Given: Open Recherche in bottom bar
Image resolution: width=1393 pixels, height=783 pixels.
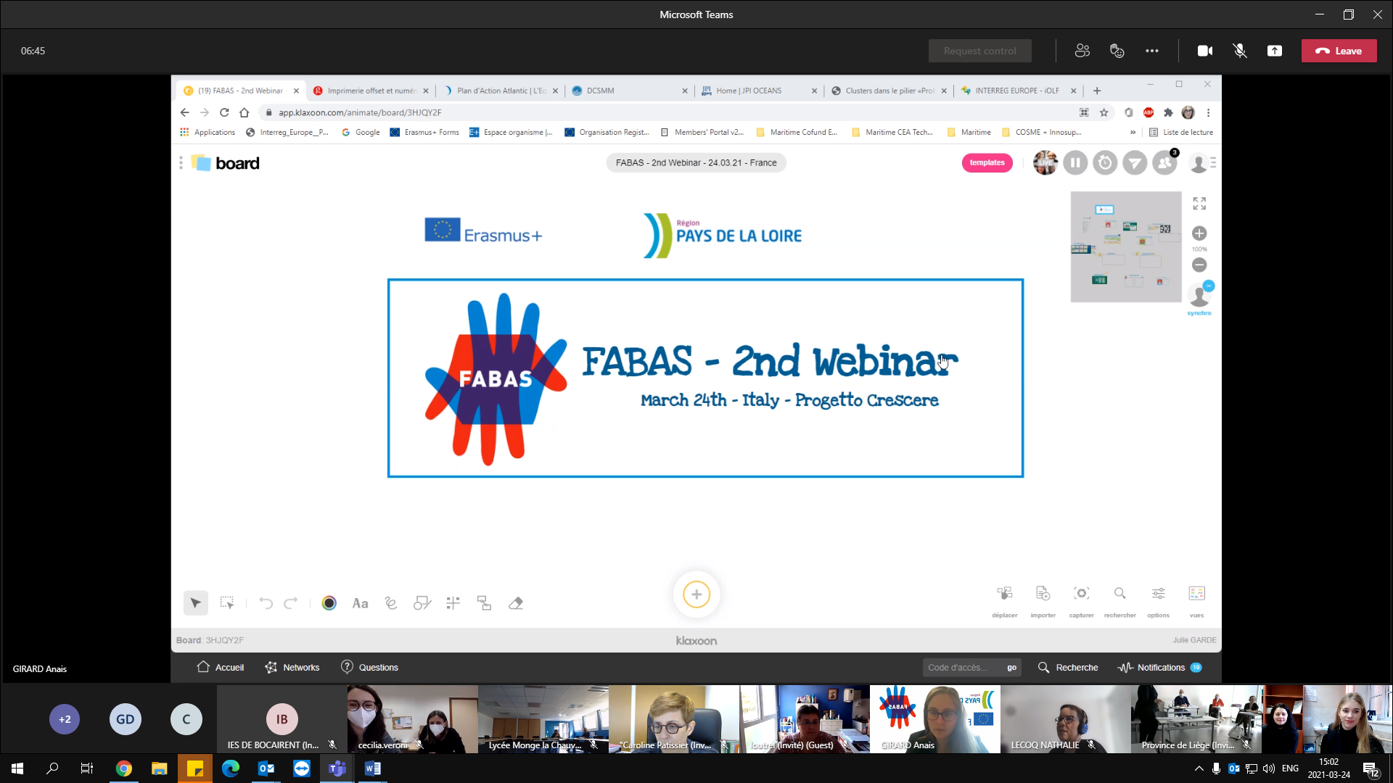Looking at the screenshot, I should (1068, 667).
